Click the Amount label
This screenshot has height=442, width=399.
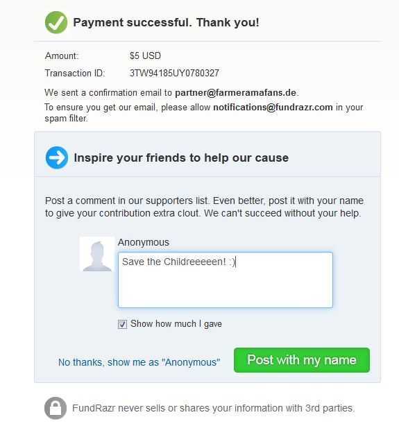[x=62, y=56]
